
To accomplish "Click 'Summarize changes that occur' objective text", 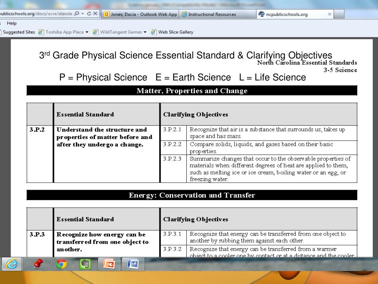I will [270, 169].
